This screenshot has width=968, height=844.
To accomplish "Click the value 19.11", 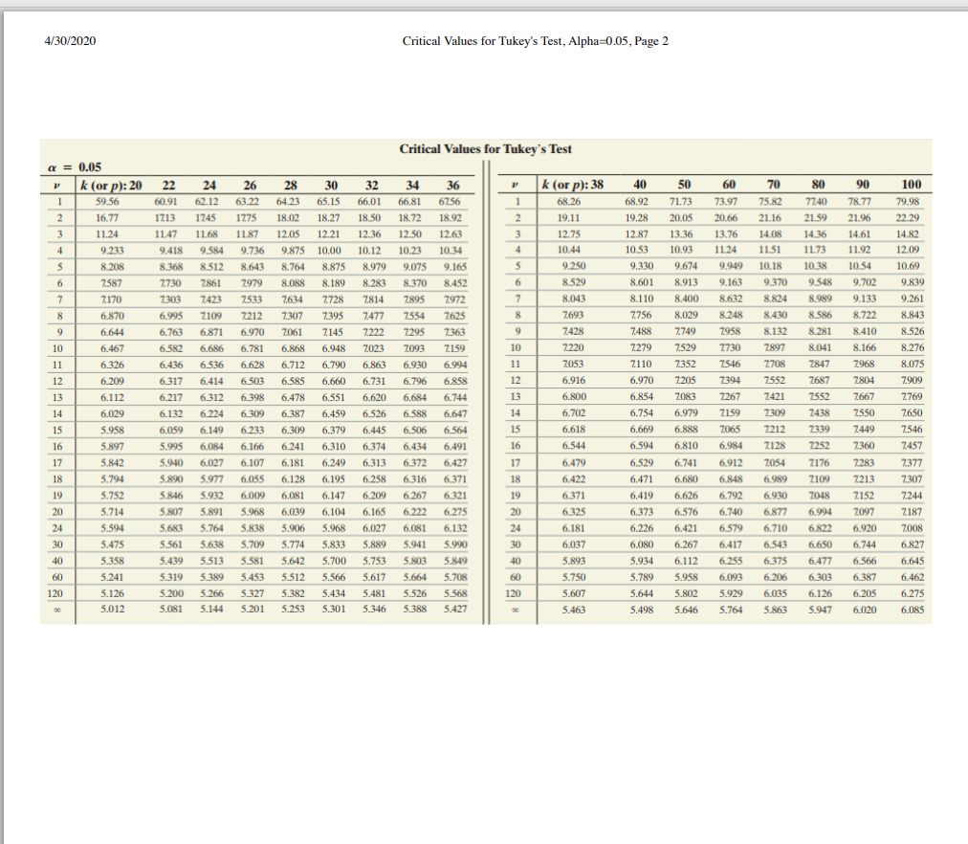I will click(x=569, y=218).
